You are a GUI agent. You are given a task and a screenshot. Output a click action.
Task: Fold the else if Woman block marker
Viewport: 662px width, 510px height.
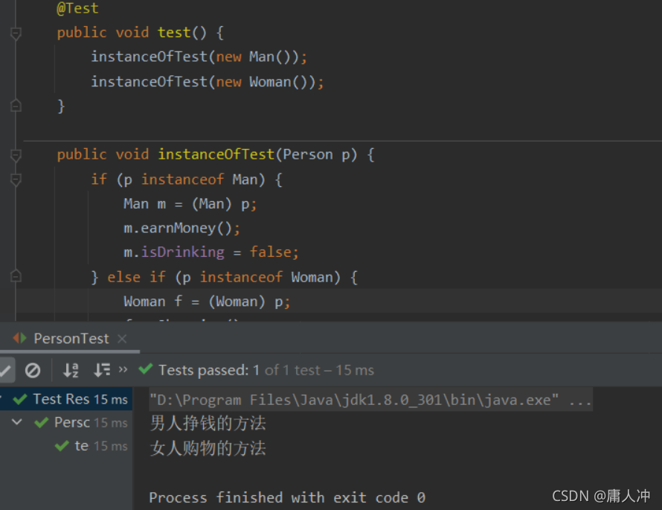point(16,277)
